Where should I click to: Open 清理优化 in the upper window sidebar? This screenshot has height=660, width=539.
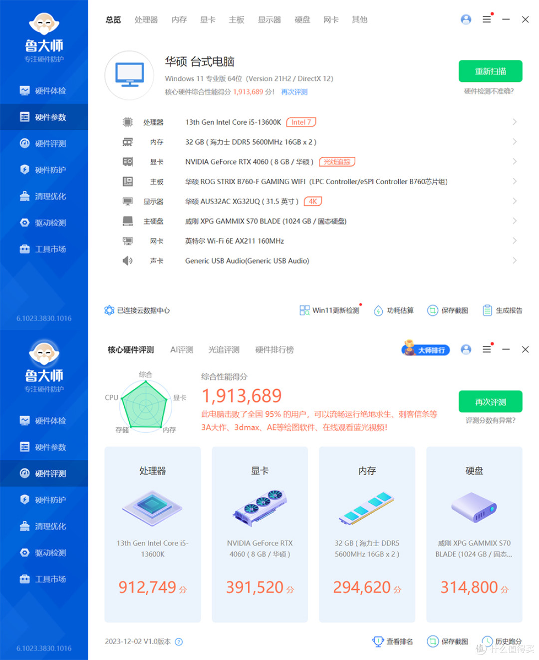point(44,196)
